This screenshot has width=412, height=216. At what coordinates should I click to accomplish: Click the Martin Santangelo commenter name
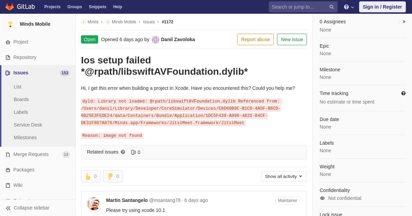tap(127, 200)
